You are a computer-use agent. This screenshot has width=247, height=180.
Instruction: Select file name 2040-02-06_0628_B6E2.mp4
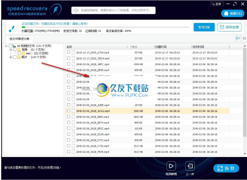pos(93,117)
